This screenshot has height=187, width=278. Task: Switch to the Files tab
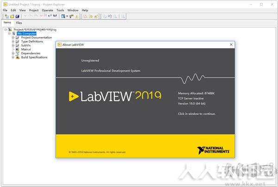coord(19,23)
